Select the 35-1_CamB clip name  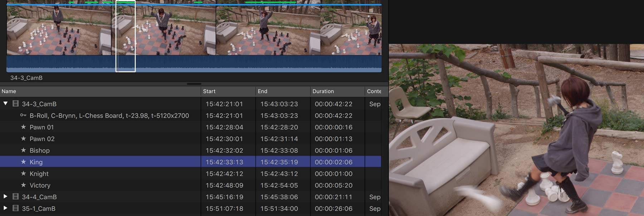(39, 208)
